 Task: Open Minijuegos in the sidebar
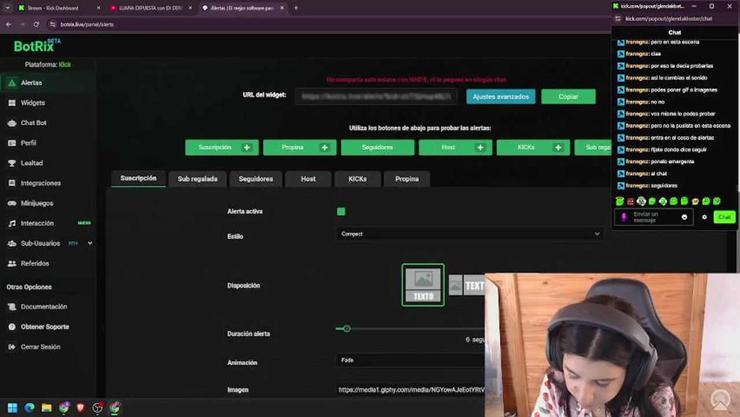[36, 203]
